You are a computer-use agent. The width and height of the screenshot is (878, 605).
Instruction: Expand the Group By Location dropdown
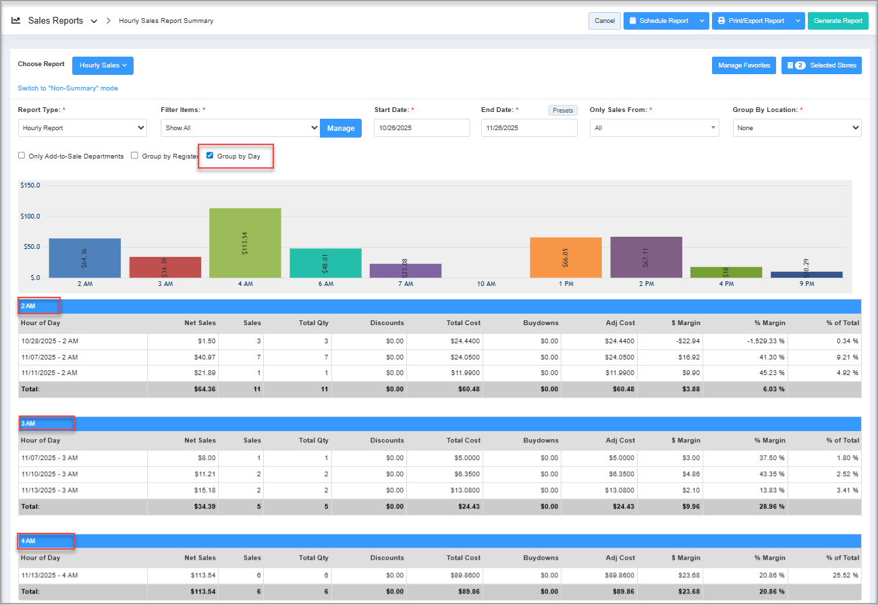tap(796, 127)
